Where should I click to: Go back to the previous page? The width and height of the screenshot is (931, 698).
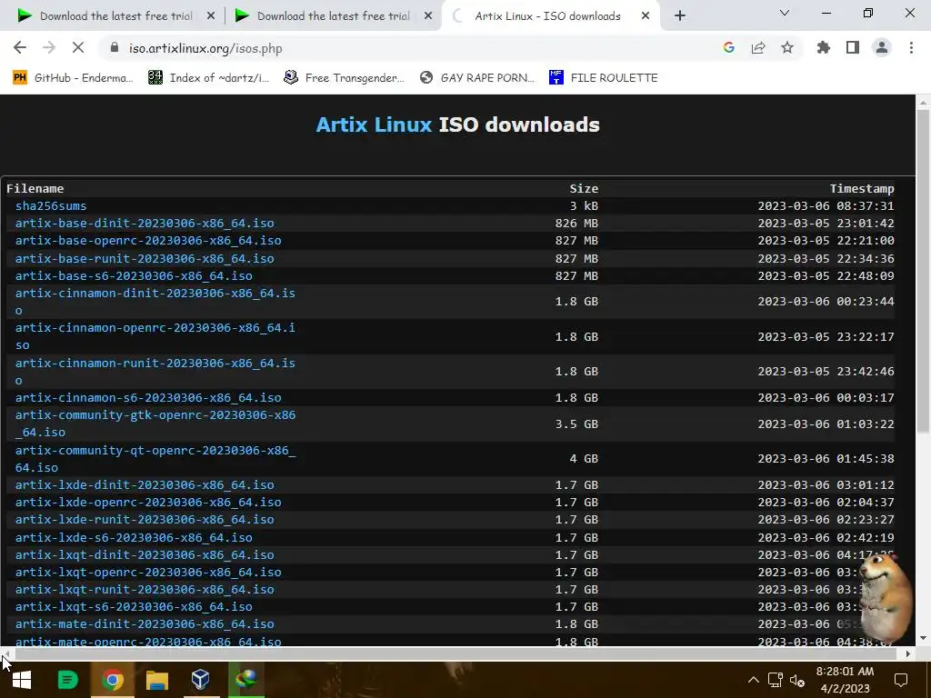pos(20,48)
